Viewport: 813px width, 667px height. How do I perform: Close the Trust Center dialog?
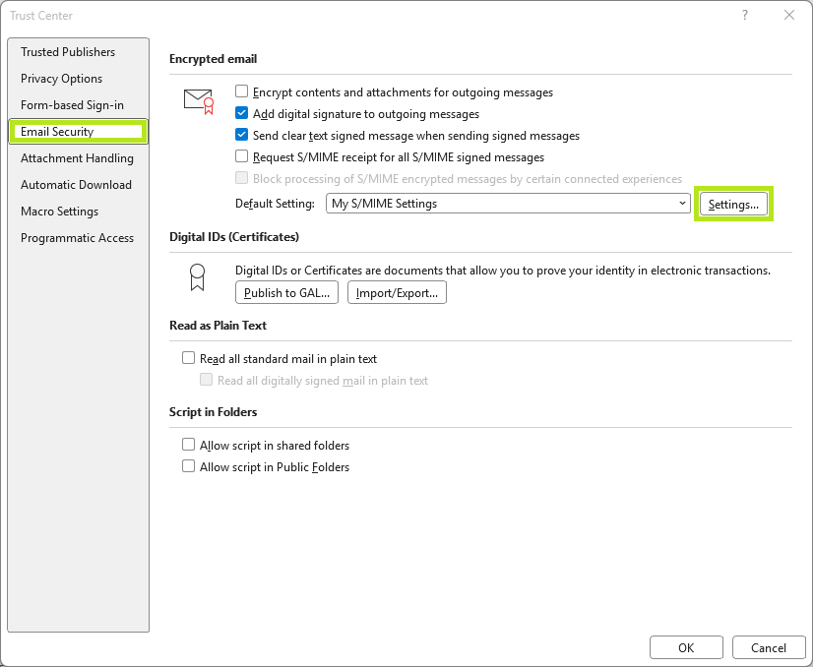pyautogui.click(x=788, y=15)
